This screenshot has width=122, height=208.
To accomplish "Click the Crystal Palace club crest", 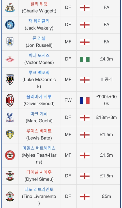I will click(10, 117).
